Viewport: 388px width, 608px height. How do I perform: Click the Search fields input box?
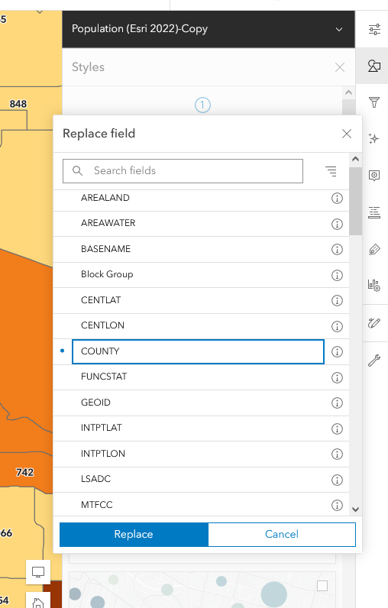[183, 171]
